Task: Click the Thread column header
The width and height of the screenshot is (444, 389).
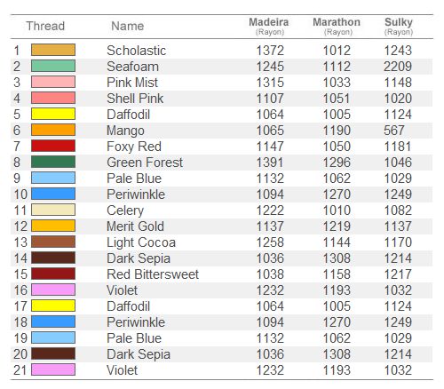Action: (45, 26)
